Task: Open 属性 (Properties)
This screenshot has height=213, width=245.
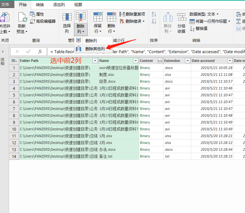Action: 37,14
